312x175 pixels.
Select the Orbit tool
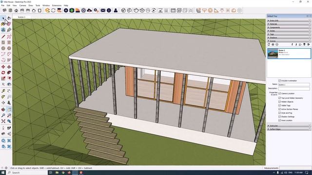pyautogui.click(x=3, y=109)
